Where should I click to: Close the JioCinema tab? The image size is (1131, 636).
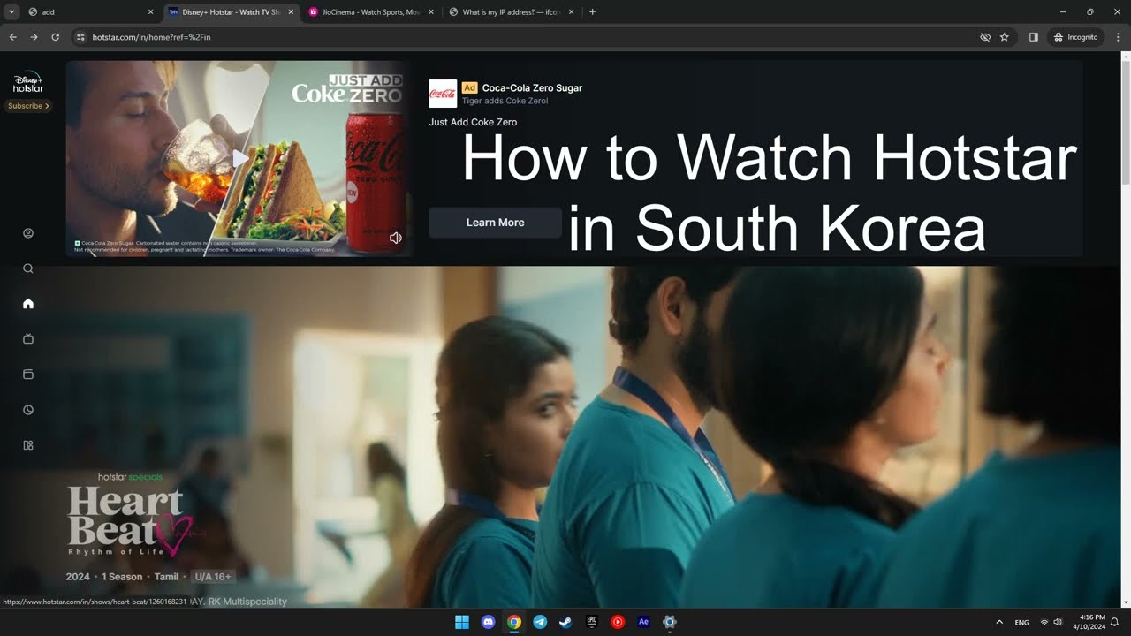430,12
